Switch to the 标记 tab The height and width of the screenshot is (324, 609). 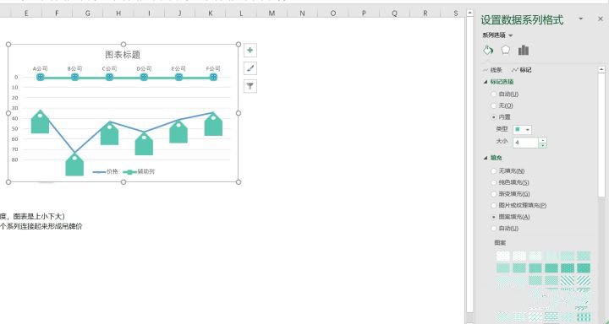pyautogui.click(x=522, y=70)
